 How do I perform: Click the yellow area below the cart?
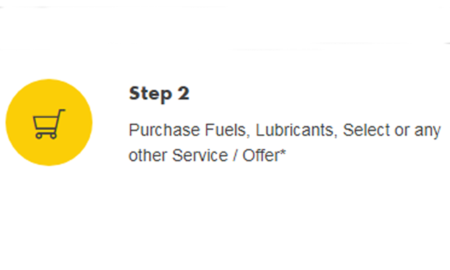(49, 152)
